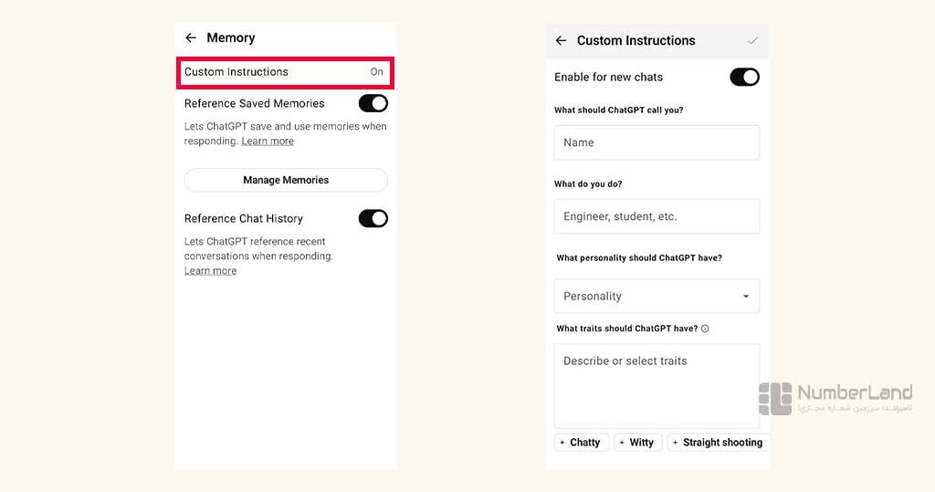This screenshot has height=492, width=935.
Task: Click the Manage Memories button
Action: point(286,180)
